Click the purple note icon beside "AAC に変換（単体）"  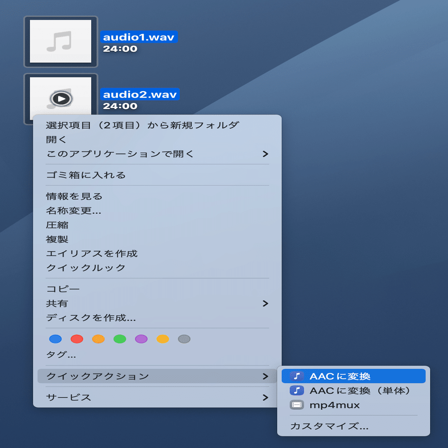pos(296,390)
